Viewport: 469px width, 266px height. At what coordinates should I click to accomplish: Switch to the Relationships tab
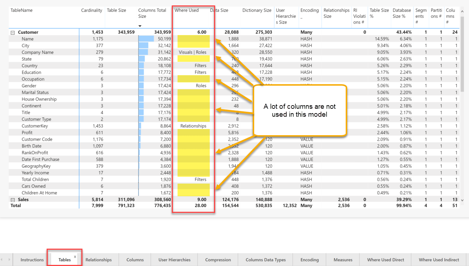98,259
